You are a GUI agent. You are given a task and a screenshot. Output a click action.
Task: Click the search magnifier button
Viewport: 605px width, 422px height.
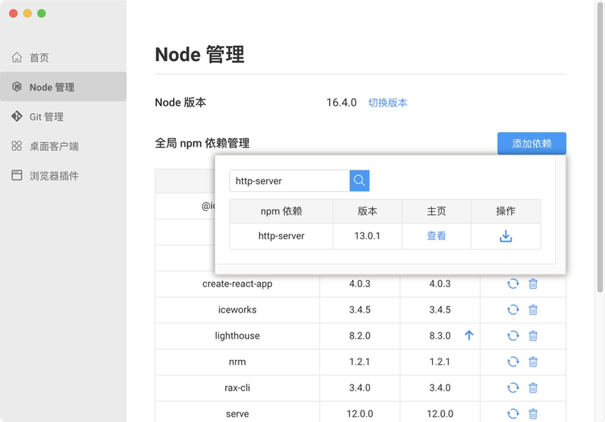pyautogui.click(x=360, y=180)
